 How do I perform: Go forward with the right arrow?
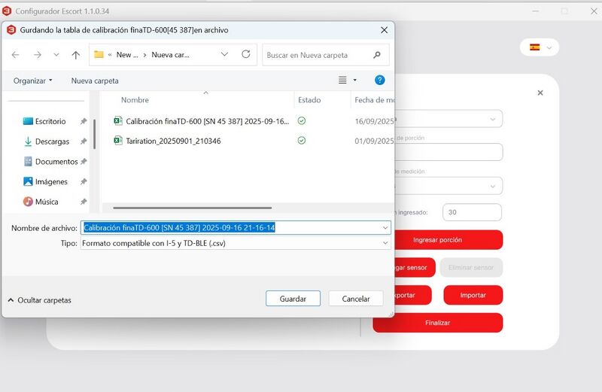(x=37, y=55)
